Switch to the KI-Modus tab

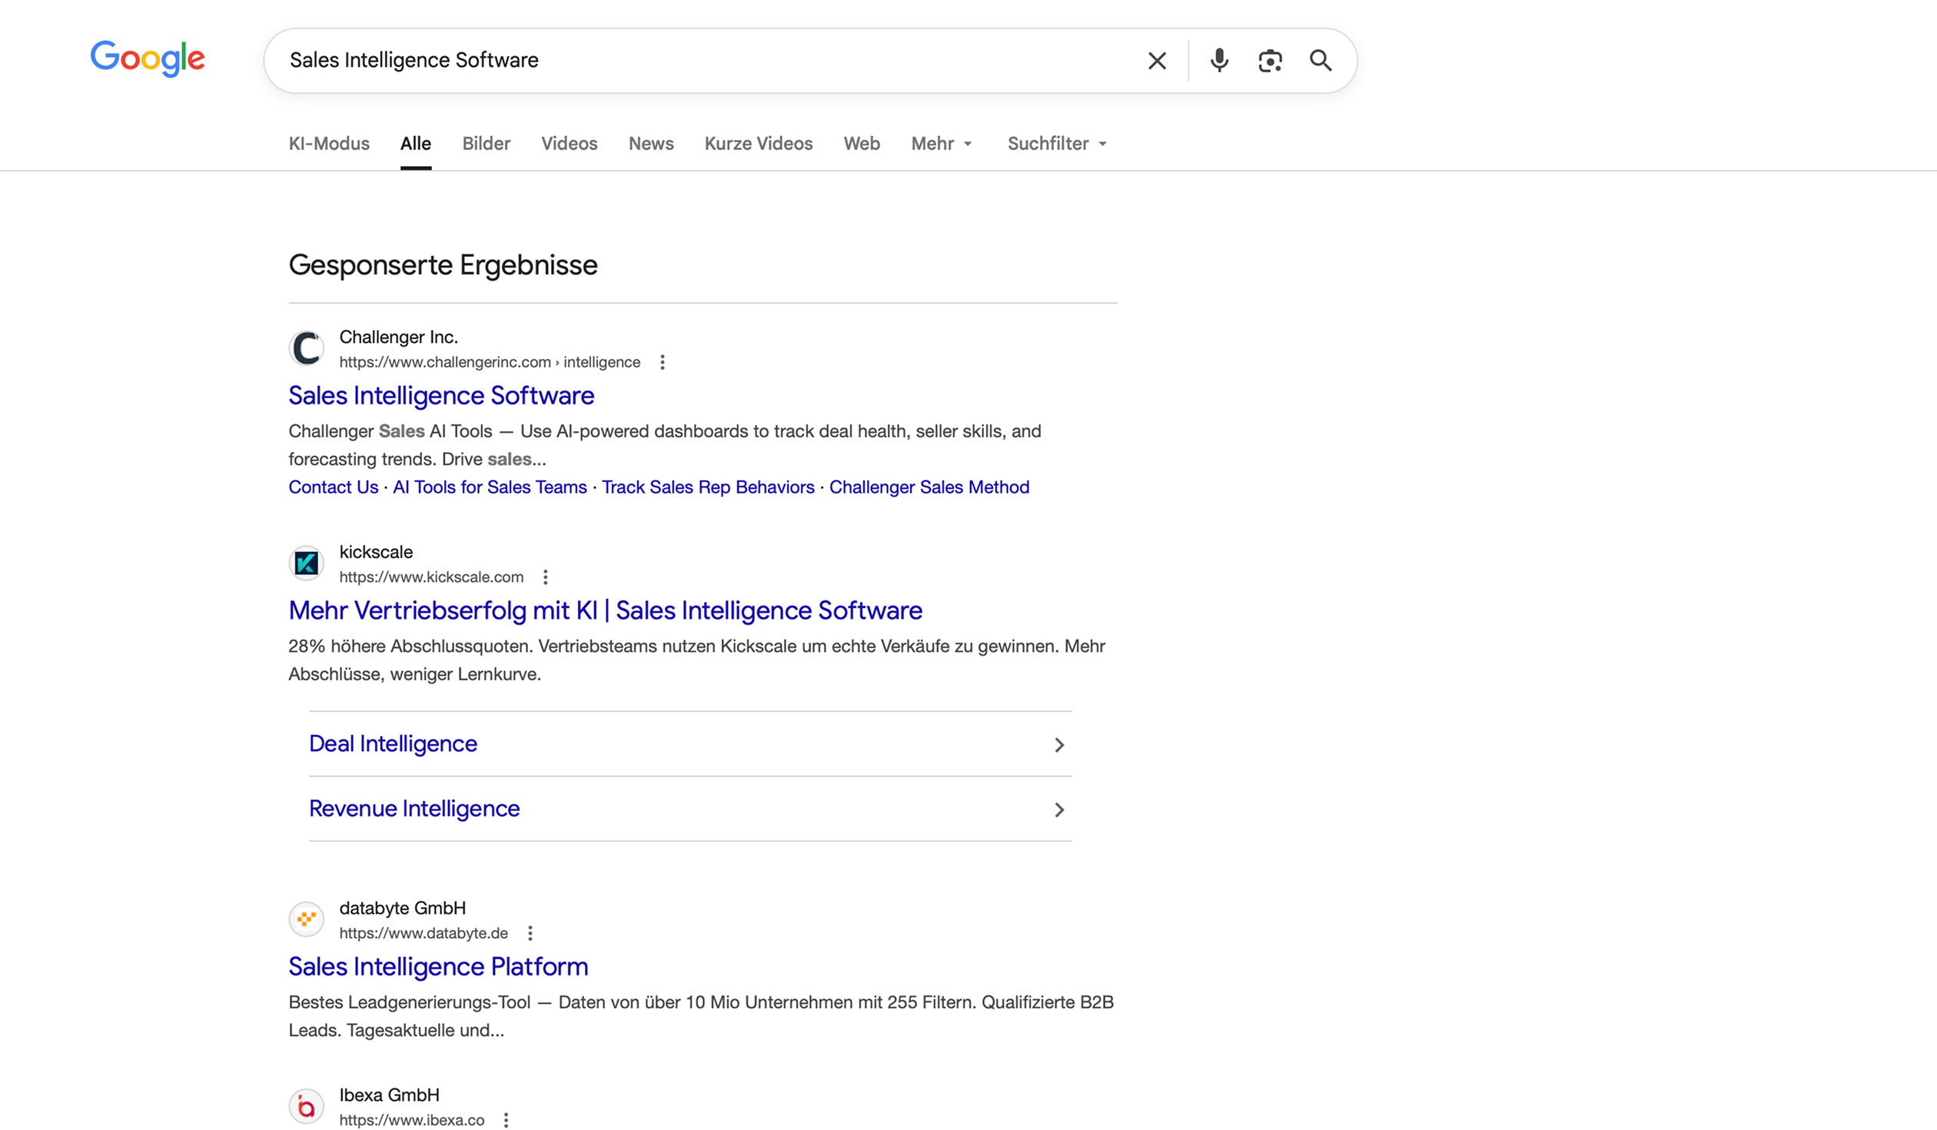[x=329, y=144]
